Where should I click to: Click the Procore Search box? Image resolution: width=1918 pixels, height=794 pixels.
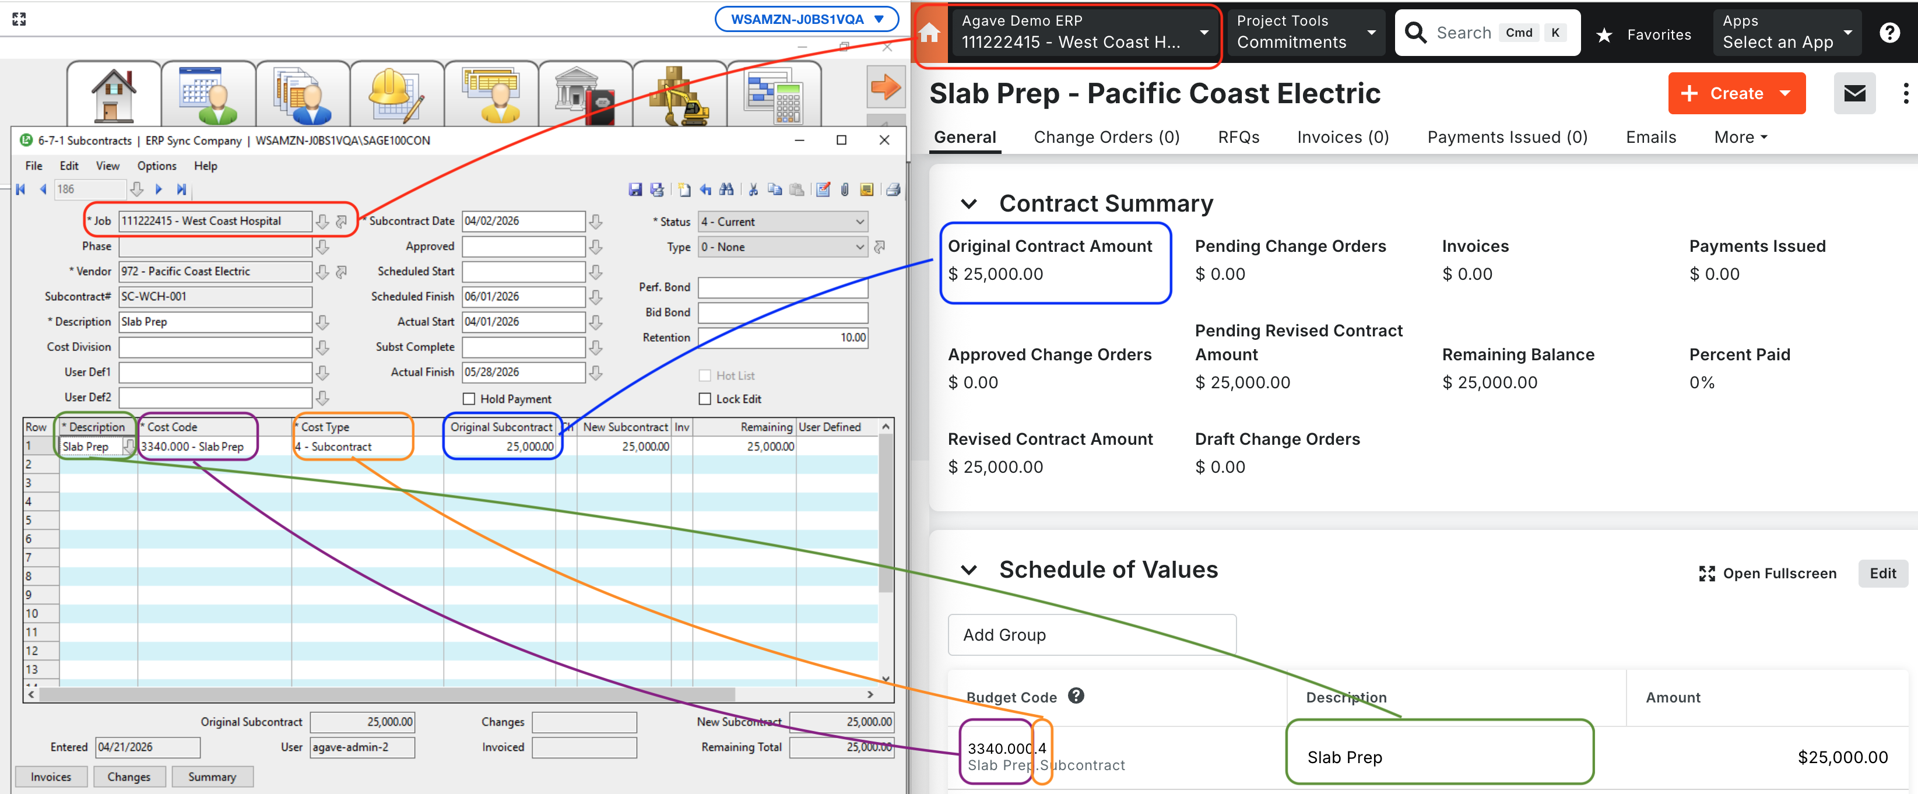(1487, 33)
